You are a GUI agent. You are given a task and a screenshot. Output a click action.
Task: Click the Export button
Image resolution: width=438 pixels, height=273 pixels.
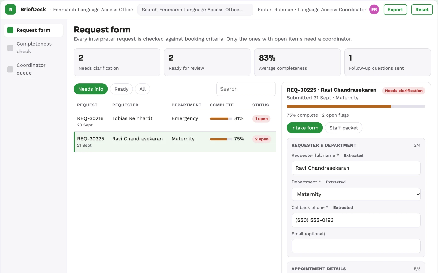[395, 10]
